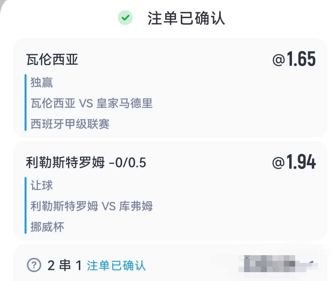Viewport: 333px width, 281px height.
Task: Click the 西班牙甲级联赛 league label
Action: 70,124
